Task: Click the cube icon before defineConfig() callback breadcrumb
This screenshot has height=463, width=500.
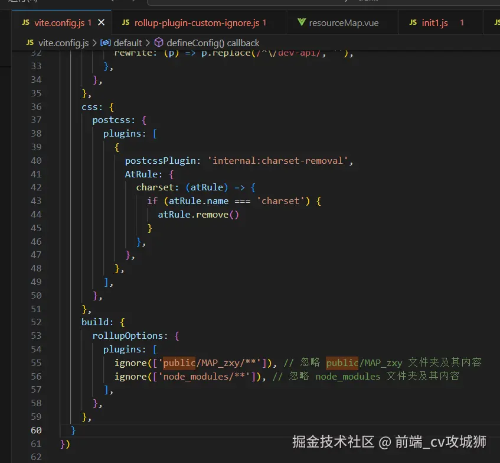Action: pyautogui.click(x=158, y=43)
